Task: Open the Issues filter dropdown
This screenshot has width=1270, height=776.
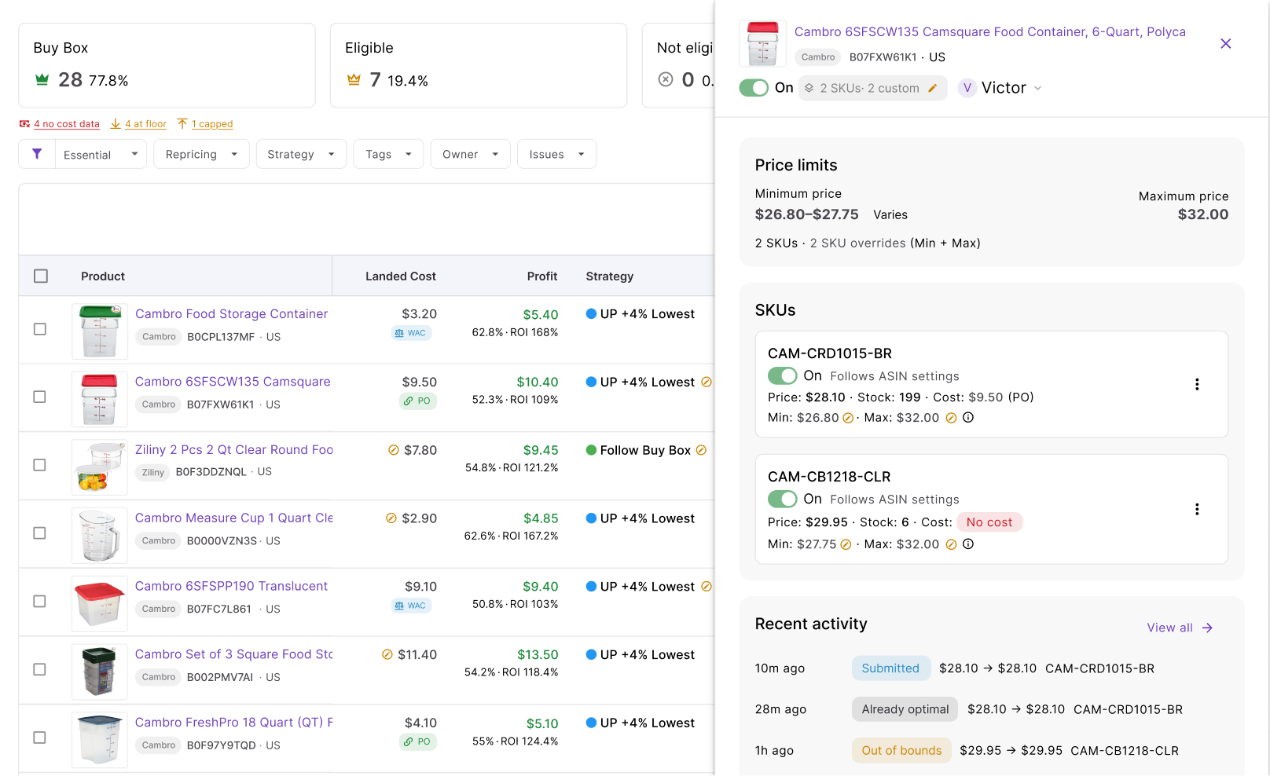Action: pyautogui.click(x=557, y=154)
